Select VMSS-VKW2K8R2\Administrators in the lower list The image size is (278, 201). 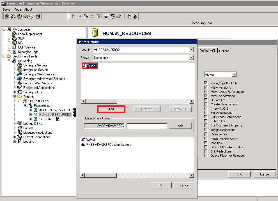pos(106,145)
